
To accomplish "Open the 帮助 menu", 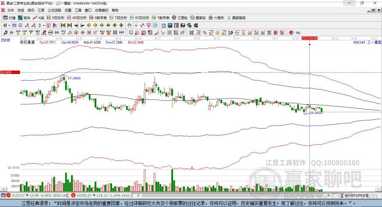I will (115, 10).
